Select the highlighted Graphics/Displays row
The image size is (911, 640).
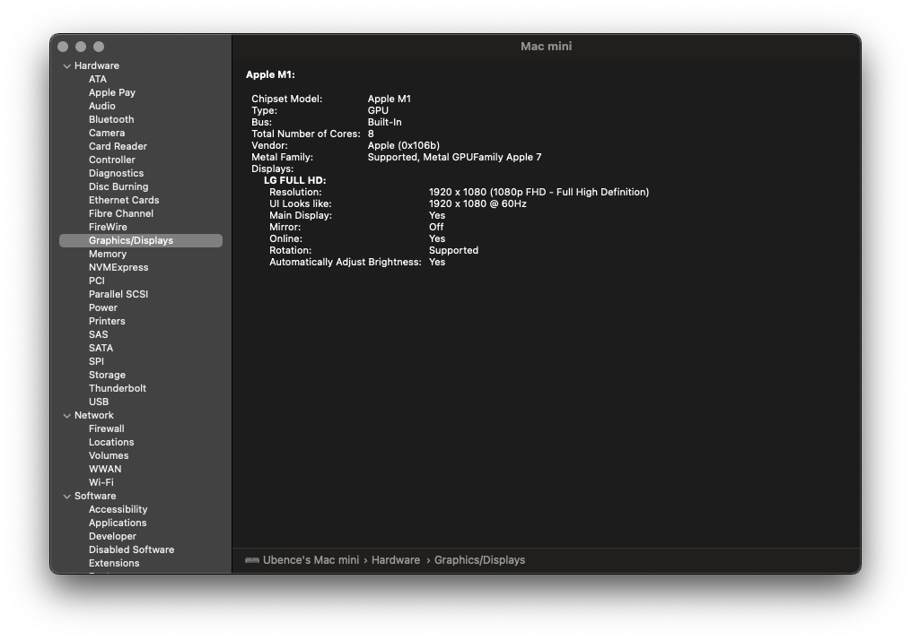(141, 240)
